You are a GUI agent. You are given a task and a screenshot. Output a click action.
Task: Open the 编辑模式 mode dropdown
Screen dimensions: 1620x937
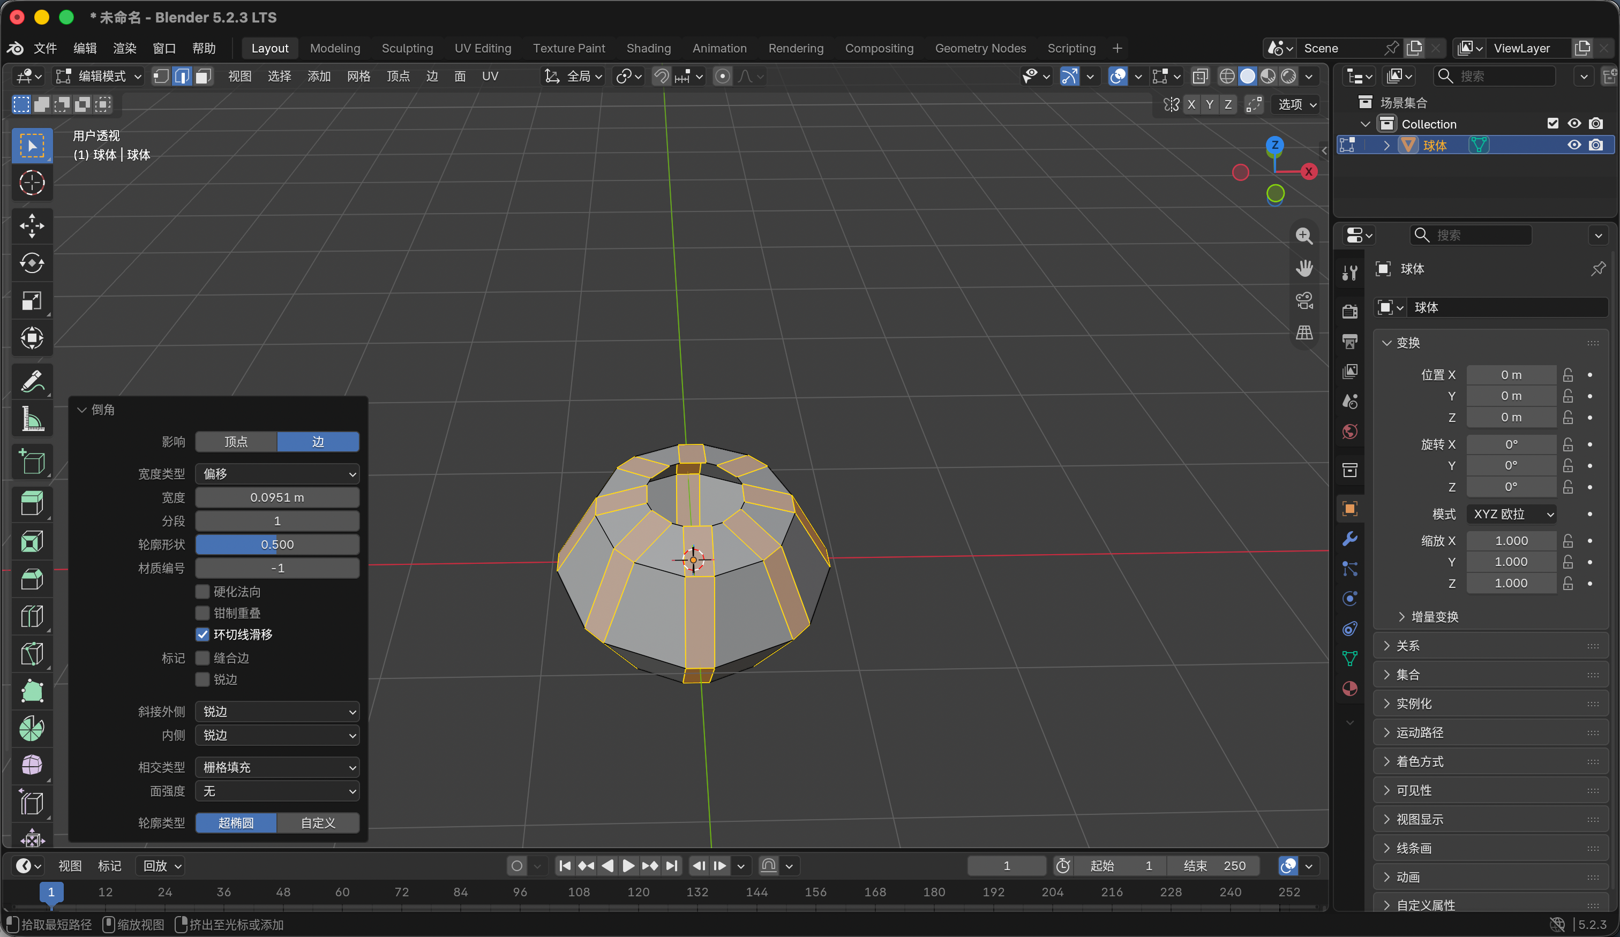point(99,77)
